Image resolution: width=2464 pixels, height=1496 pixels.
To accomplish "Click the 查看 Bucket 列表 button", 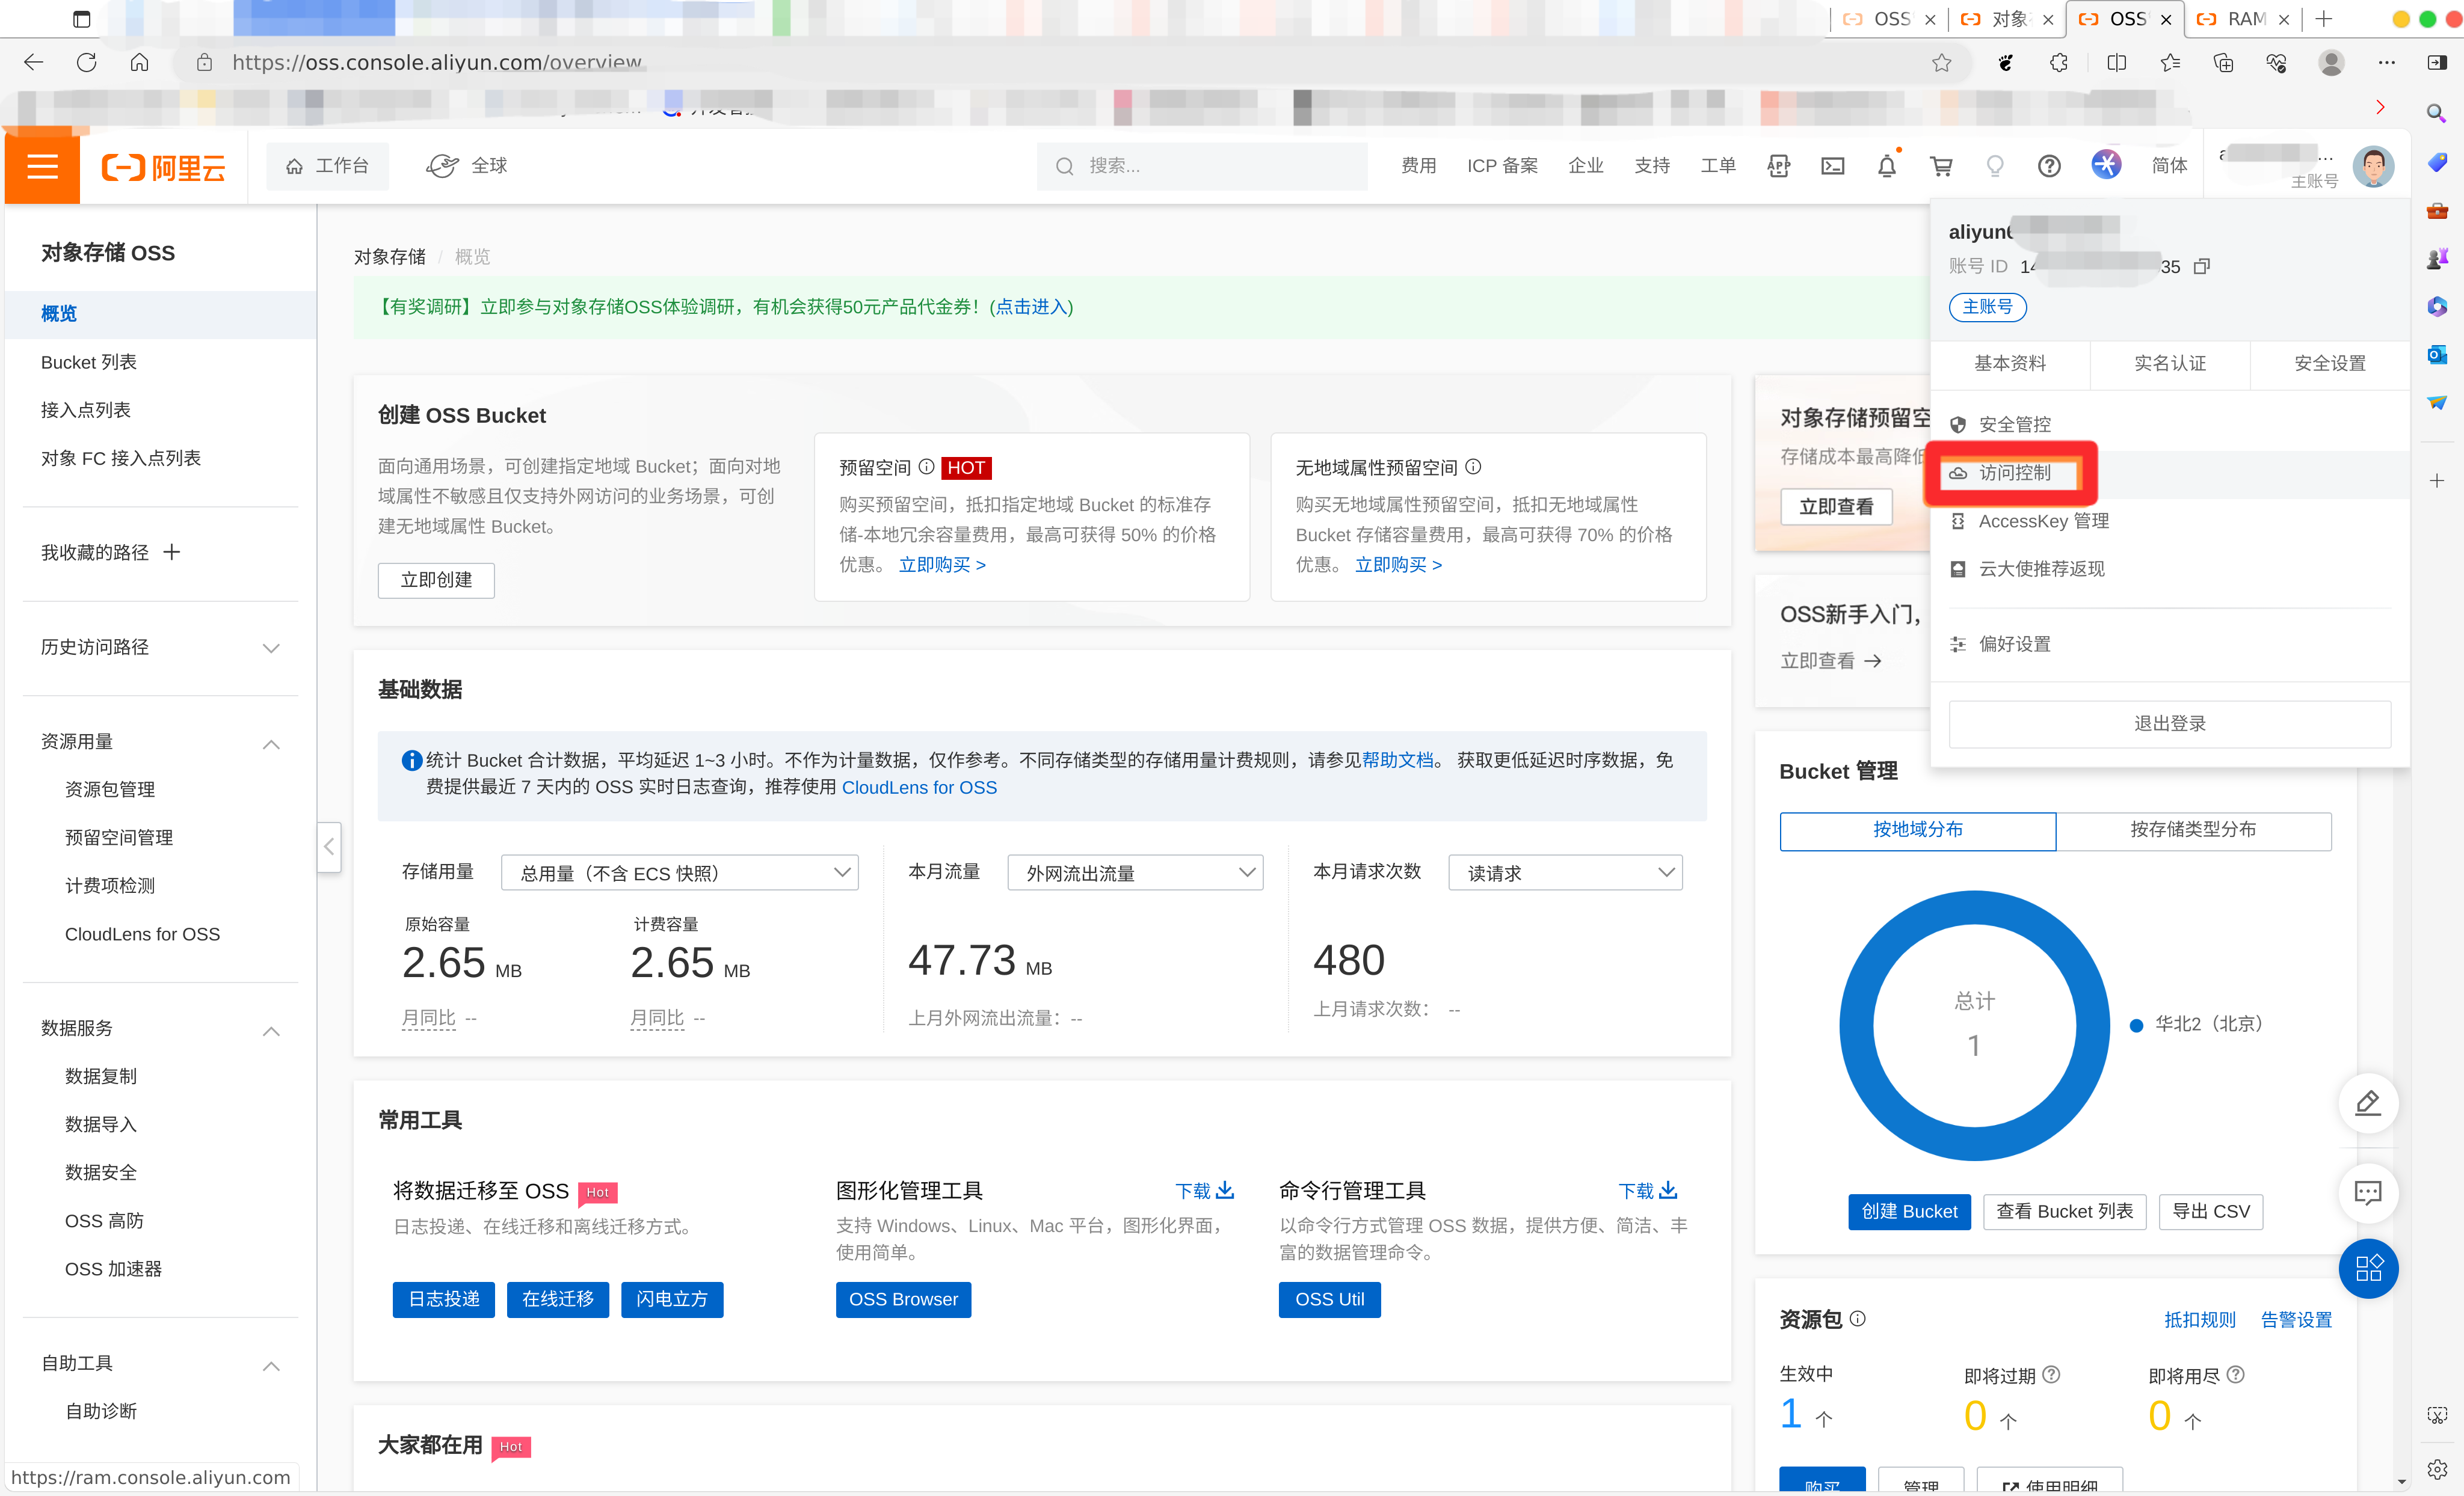I will (x=2064, y=1211).
